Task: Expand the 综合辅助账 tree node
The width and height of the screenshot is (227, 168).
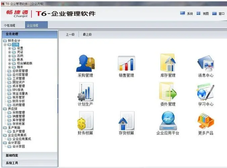Action: [x=10, y=63]
